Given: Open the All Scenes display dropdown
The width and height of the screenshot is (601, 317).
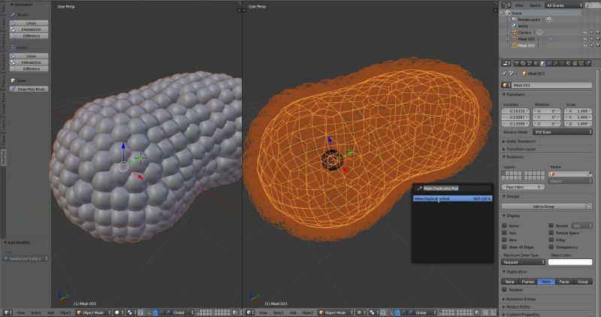Looking at the screenshot, I should pos(564,5).
